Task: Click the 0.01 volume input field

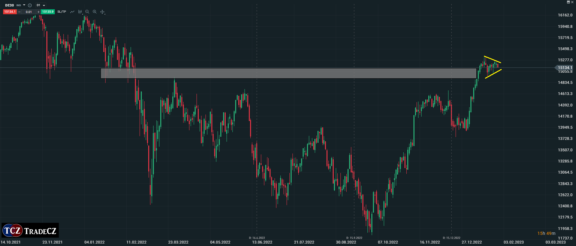Action: tap(29, 12)
